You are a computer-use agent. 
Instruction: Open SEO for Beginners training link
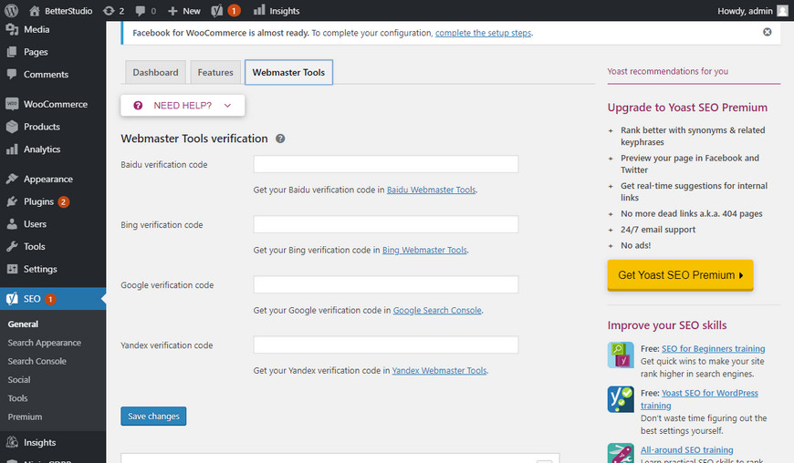pos(713,349)
